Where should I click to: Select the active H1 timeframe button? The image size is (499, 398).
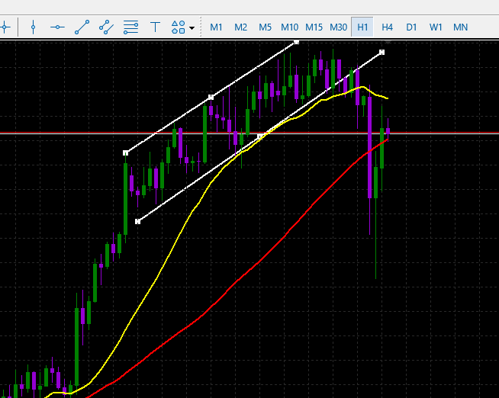363,27
